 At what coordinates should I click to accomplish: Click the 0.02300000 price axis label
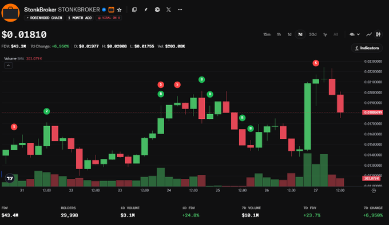[x=373, y=61]
